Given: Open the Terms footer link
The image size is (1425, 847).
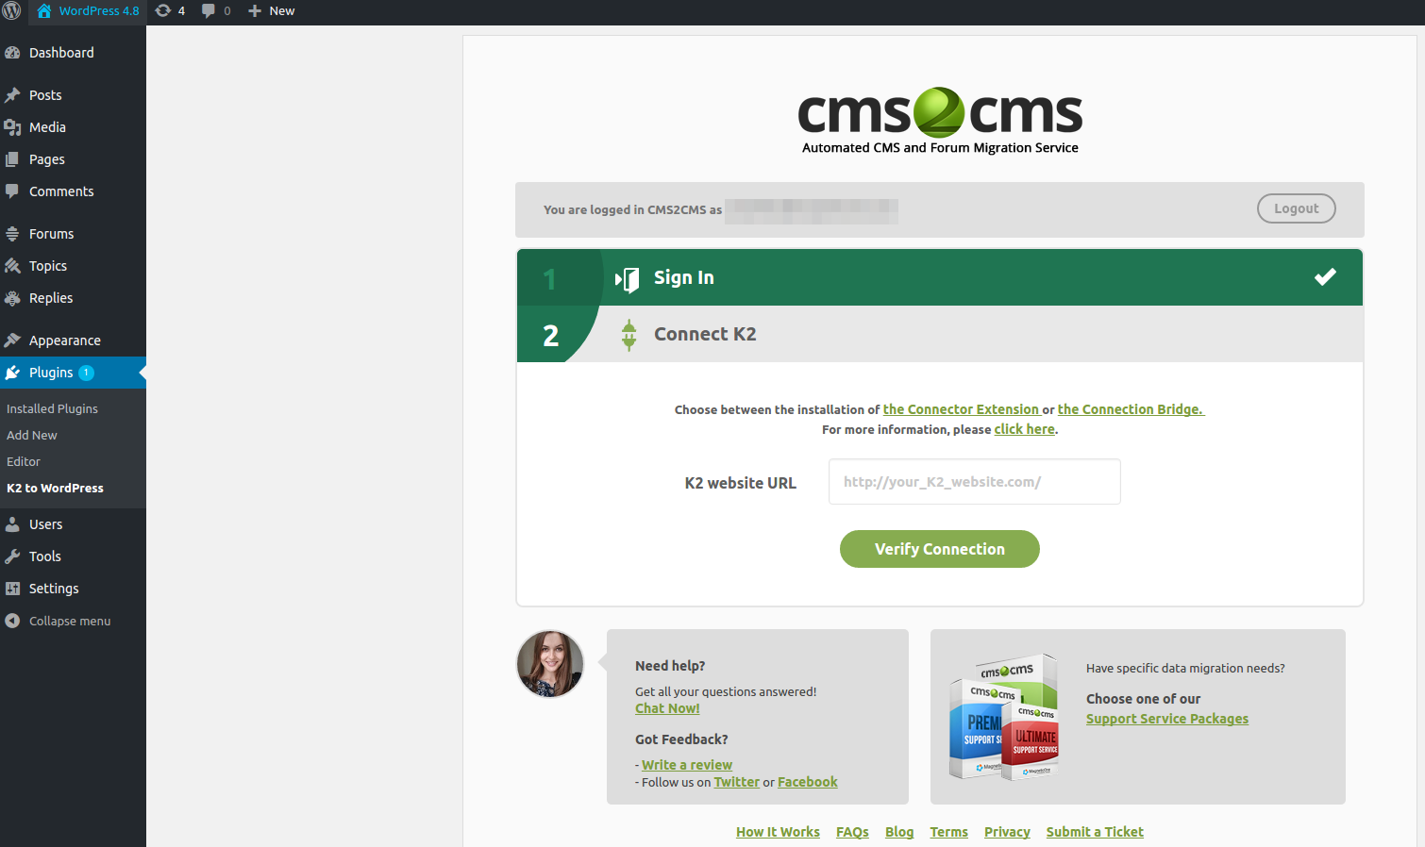Looking at the screenshot, I should pyautogui.click(x=948, y=832).
